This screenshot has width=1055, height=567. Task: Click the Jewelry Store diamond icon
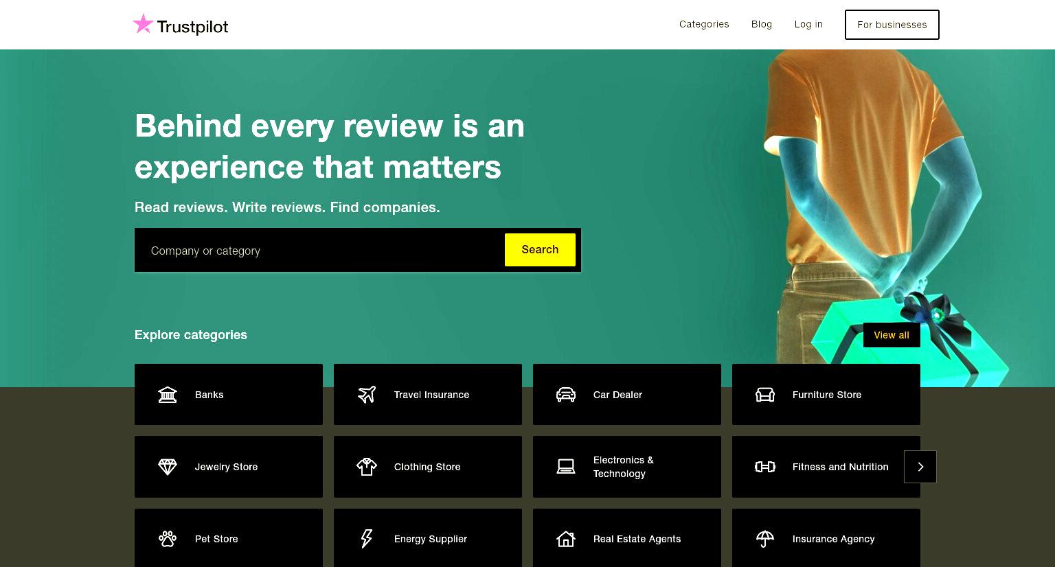pos(168,467)
